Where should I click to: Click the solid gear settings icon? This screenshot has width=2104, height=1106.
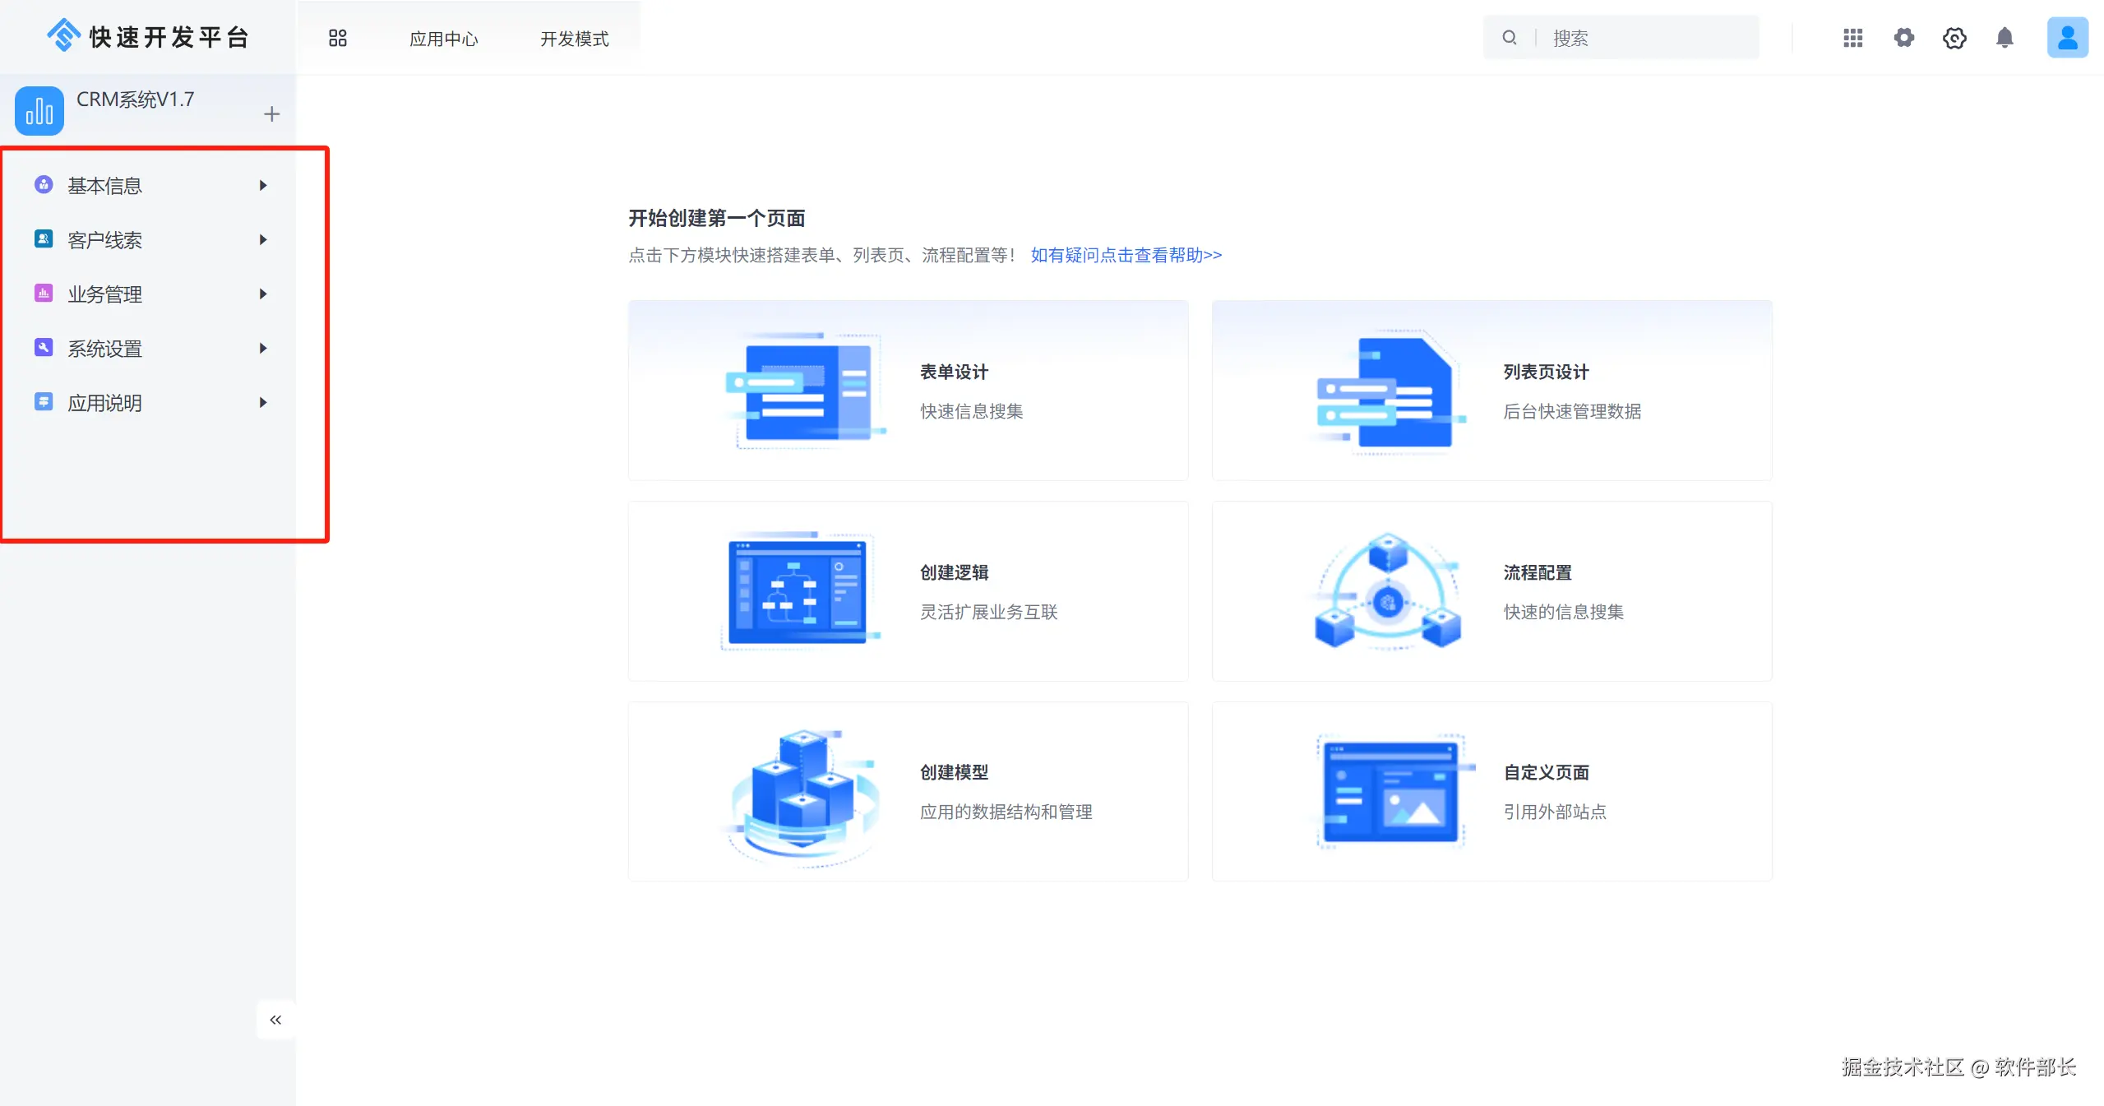click(x=1903, y=38)
